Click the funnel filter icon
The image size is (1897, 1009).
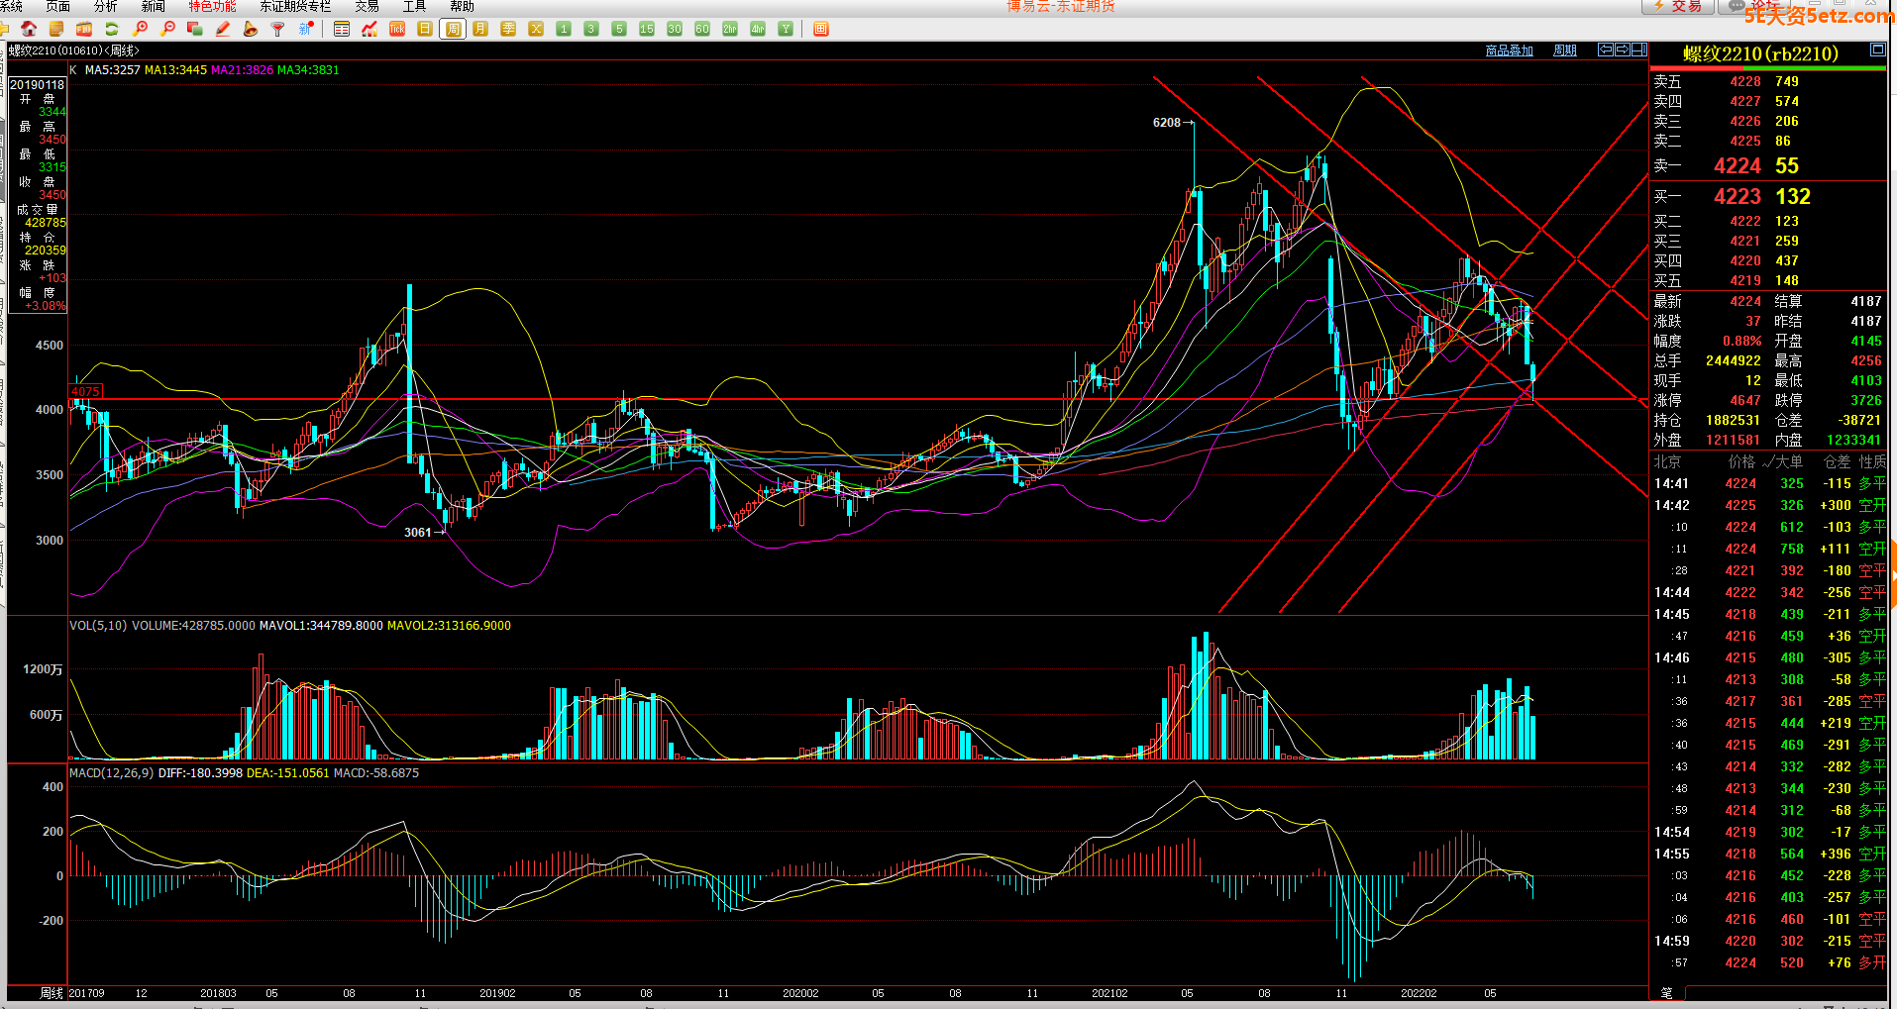click(x=278, y=29)
